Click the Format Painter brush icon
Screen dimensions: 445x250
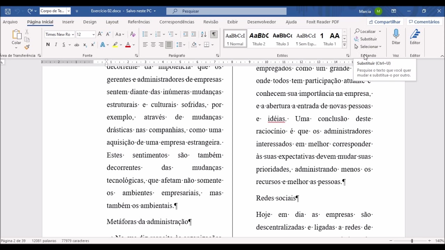pos(27,47)
